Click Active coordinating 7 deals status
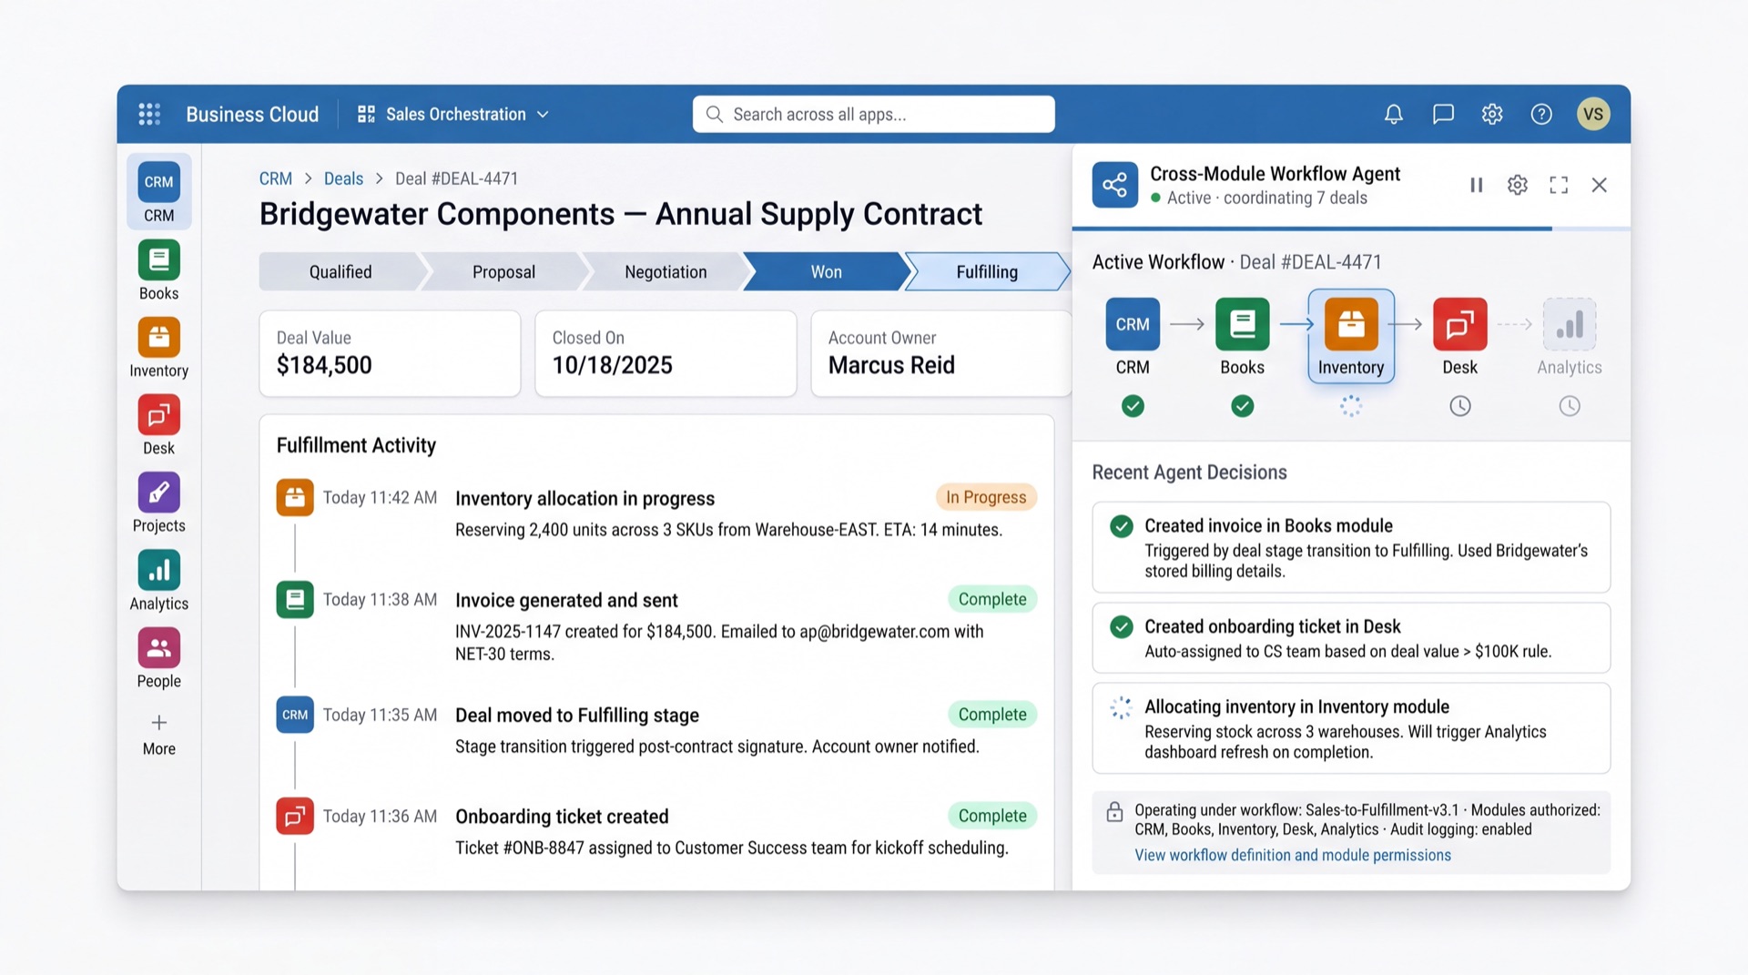The height and width of the screenshot is (975, 1748). (x=1258, y=198)
